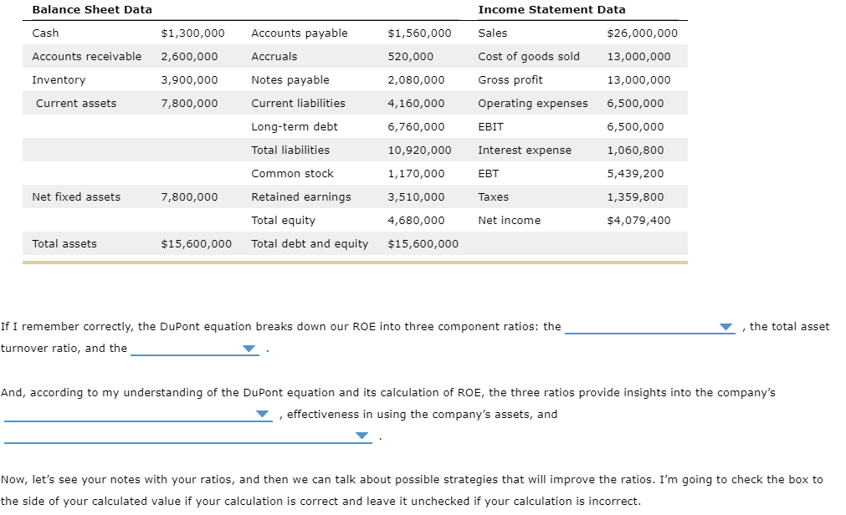Click the arrow icon on the fourth blank line

361,435
